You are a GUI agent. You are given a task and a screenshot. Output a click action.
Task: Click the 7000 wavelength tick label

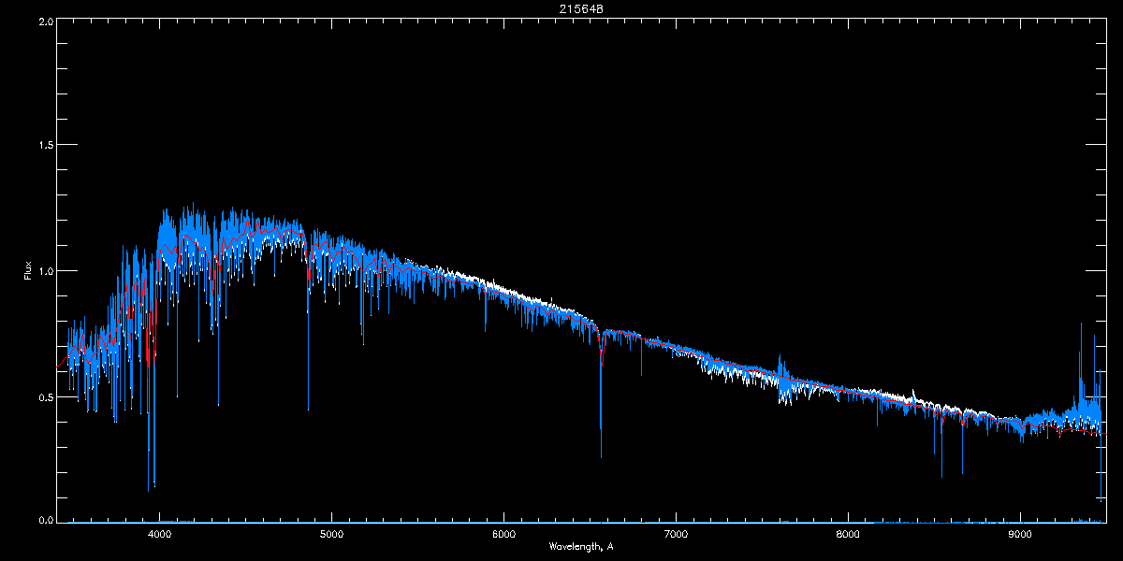tap(676, 534)
